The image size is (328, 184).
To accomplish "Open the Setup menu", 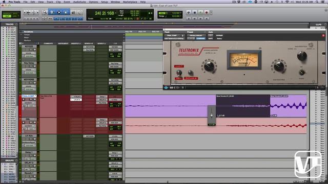I will (104, 2).
